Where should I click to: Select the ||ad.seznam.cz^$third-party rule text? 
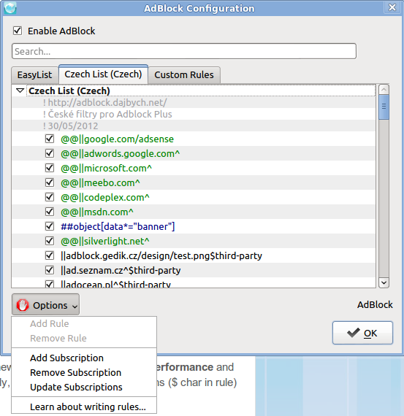(x=121, y=270)
